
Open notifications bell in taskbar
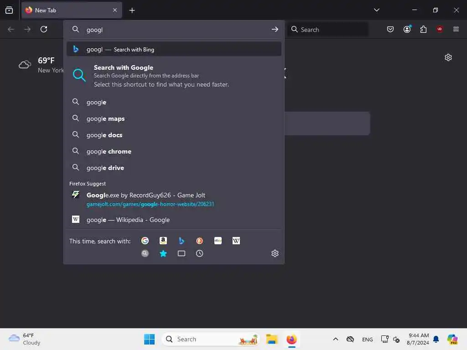click(x=436, y=339)
